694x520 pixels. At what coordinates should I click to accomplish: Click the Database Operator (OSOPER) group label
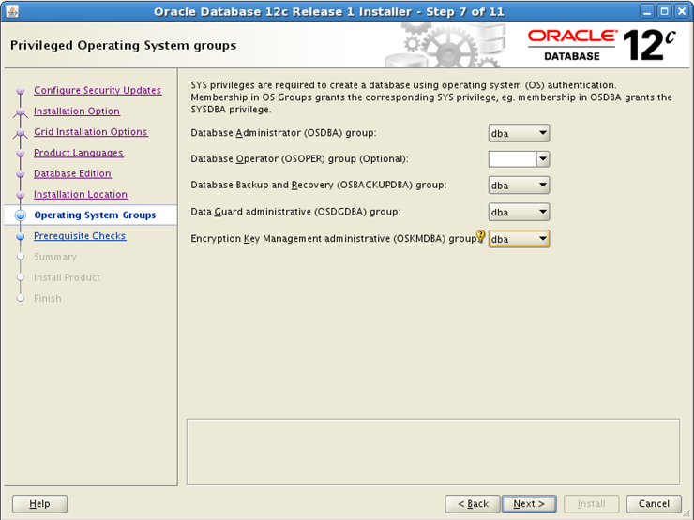pyautogui.click(x=300, y=158)
